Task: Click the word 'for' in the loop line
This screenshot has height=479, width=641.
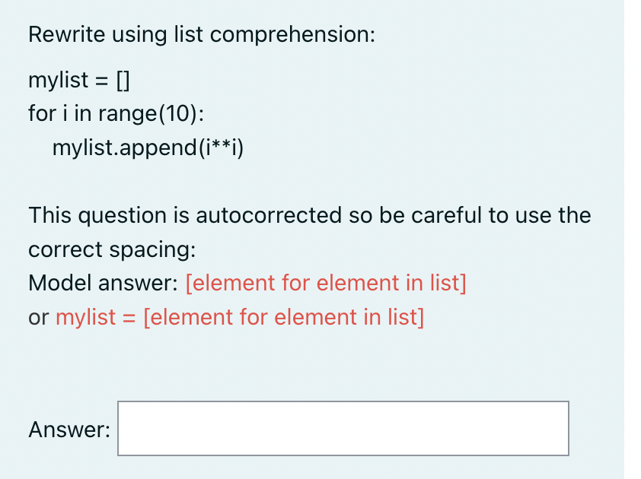Action: 42,113
